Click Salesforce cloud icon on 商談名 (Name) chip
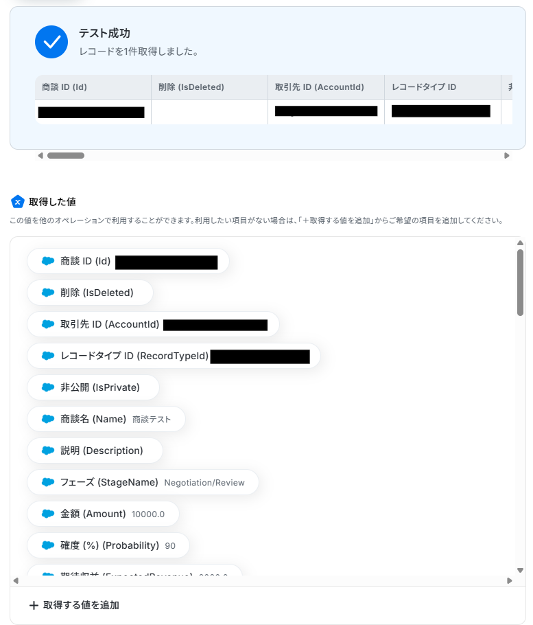 click(x=48, y=419)
